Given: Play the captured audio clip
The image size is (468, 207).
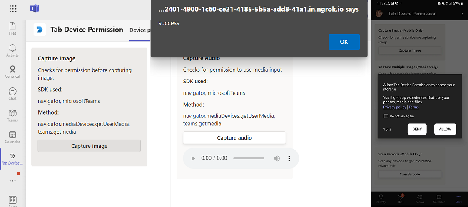Looking at the screenshot, I should [x=193, y=158].
